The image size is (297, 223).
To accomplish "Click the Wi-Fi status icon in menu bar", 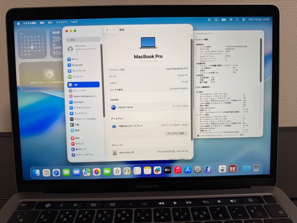I will coord(230,20).
